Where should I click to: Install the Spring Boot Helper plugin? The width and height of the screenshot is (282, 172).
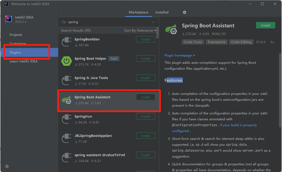[146, 58]
